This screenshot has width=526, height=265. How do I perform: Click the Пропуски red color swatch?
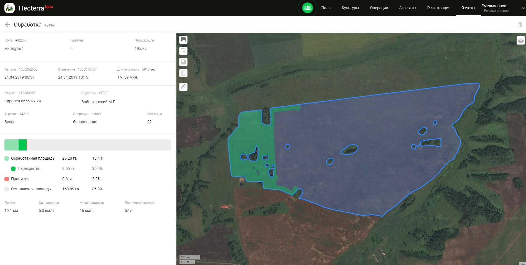pos(7,179)
